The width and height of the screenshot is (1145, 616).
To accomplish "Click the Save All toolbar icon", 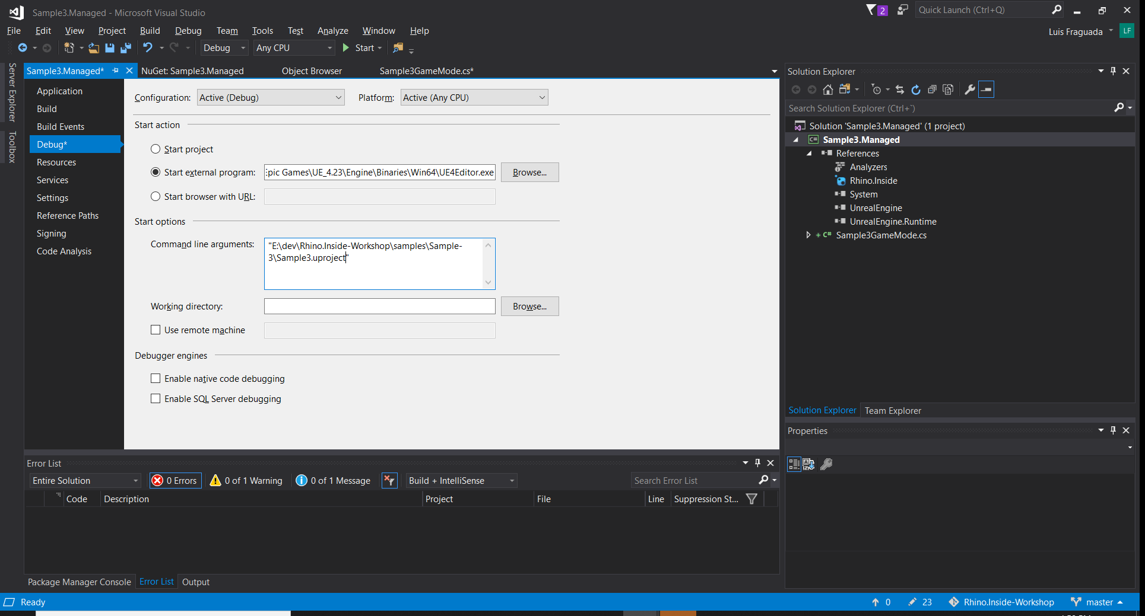I will tap(126, 48).
